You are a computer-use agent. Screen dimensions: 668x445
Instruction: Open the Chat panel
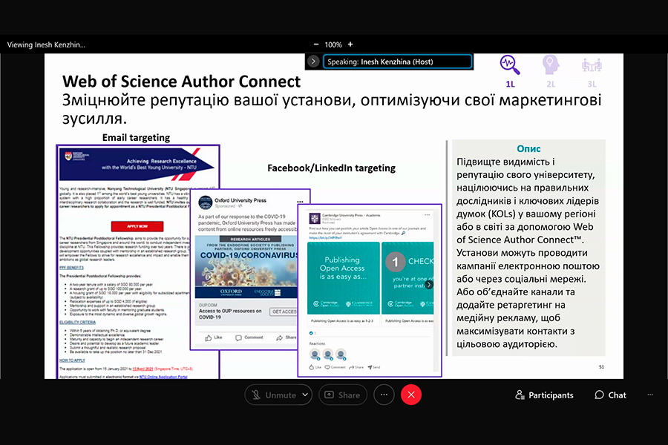tap(610, 395)
